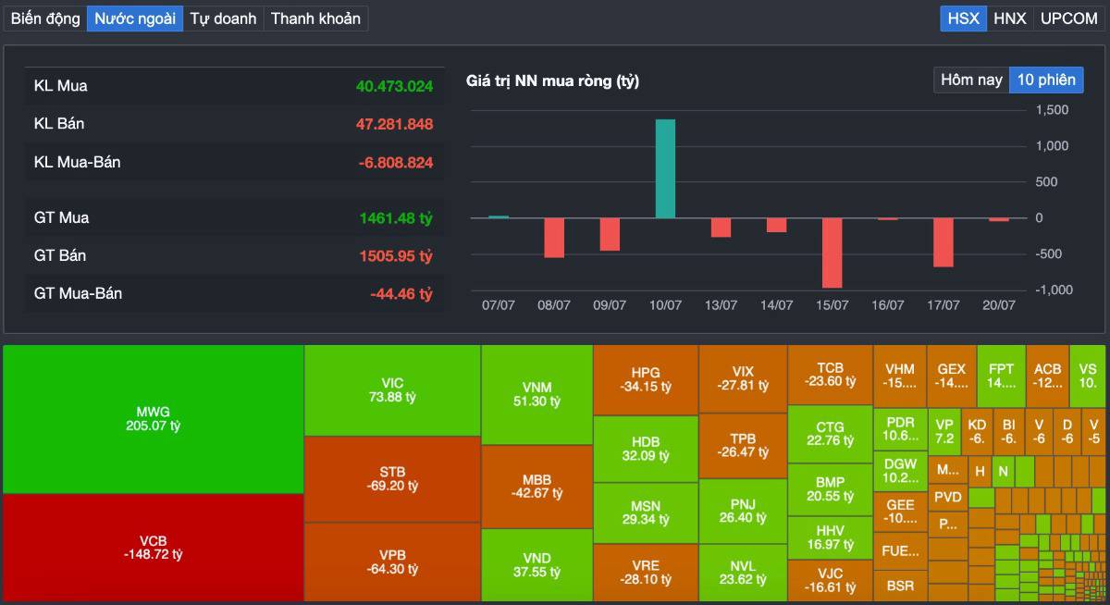Image resolution: width=1110 pixels, height=605 pixels.
Task: Click the red 17/07 chart bar
Action: (x=943, y=242)
